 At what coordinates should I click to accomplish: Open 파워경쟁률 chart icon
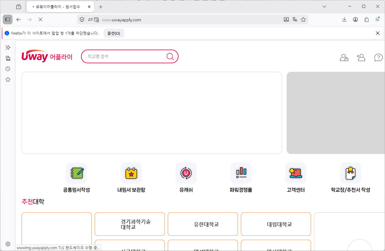tap(241, 173)
